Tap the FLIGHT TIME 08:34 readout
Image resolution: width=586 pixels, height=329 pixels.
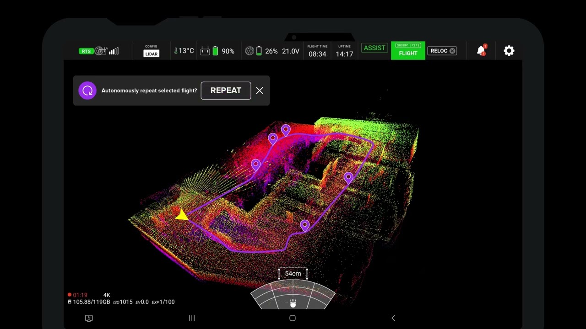(317, 51)
